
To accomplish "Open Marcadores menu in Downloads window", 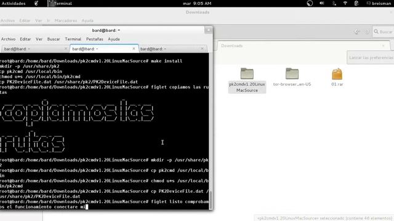I will coord(66,20).
